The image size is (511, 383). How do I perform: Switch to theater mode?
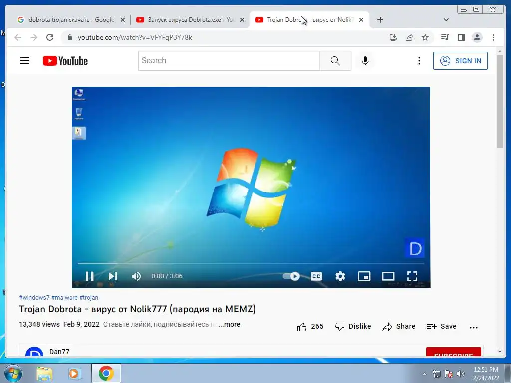(x=388, y=276)
